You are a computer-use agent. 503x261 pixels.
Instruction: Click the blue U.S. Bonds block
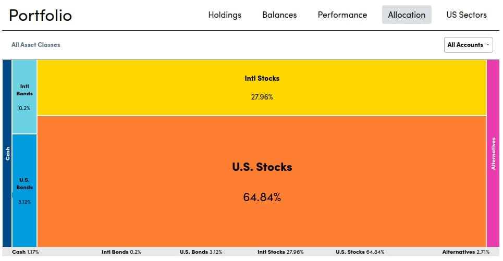click(24, 190)
